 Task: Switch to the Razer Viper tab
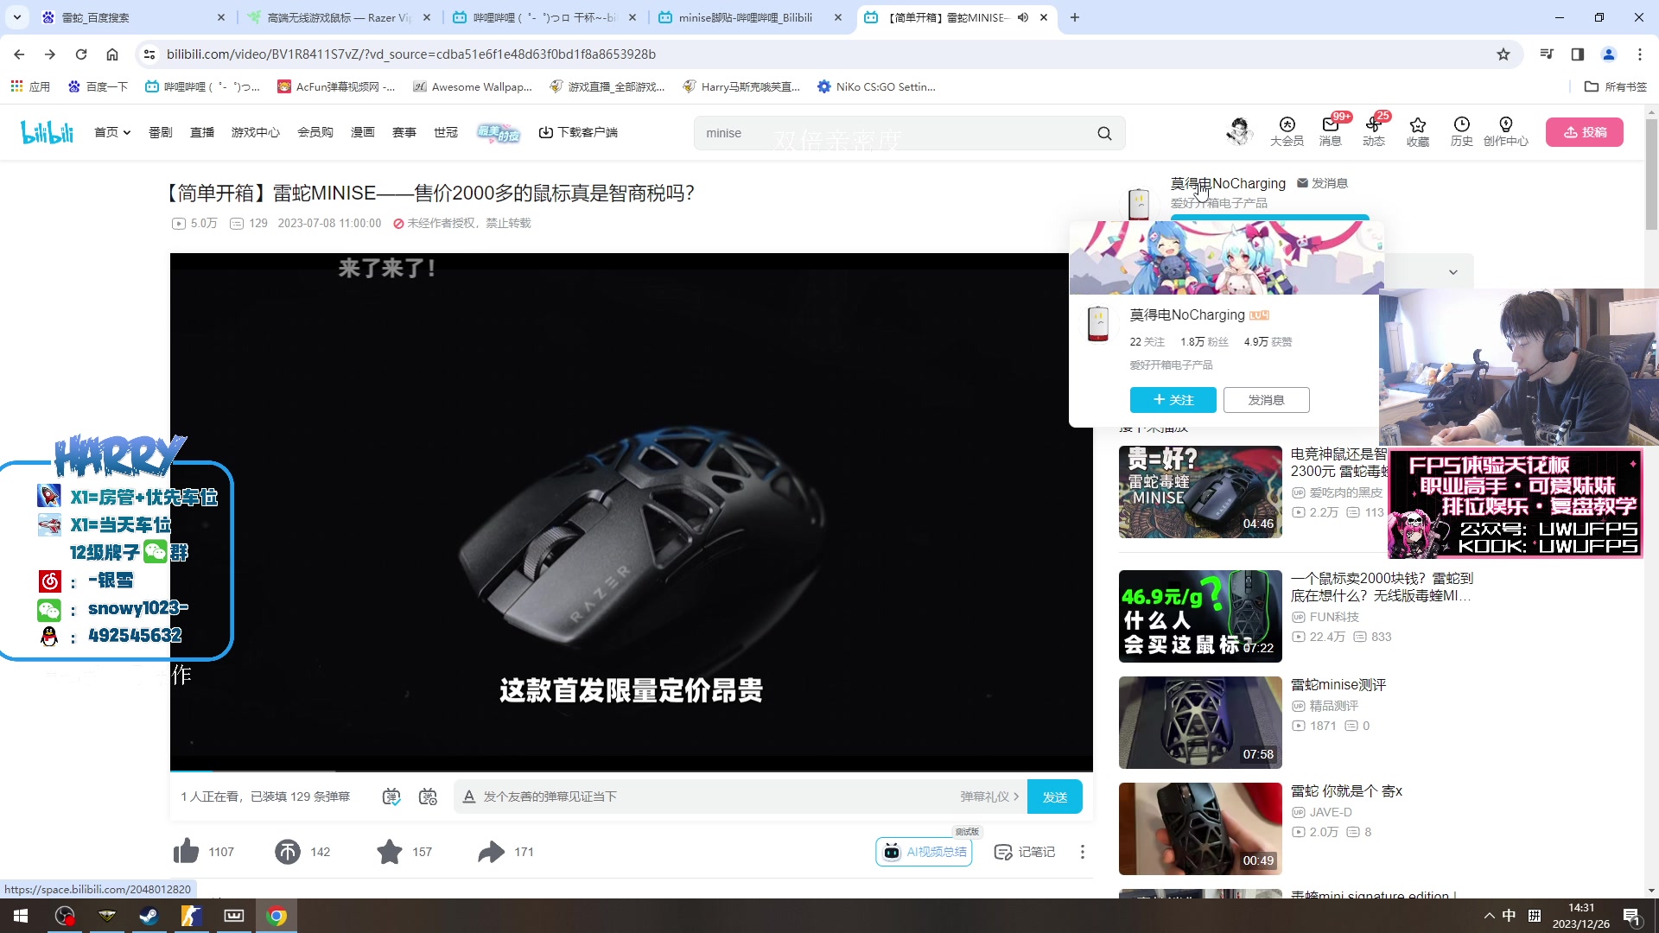[x=340, y=17]
